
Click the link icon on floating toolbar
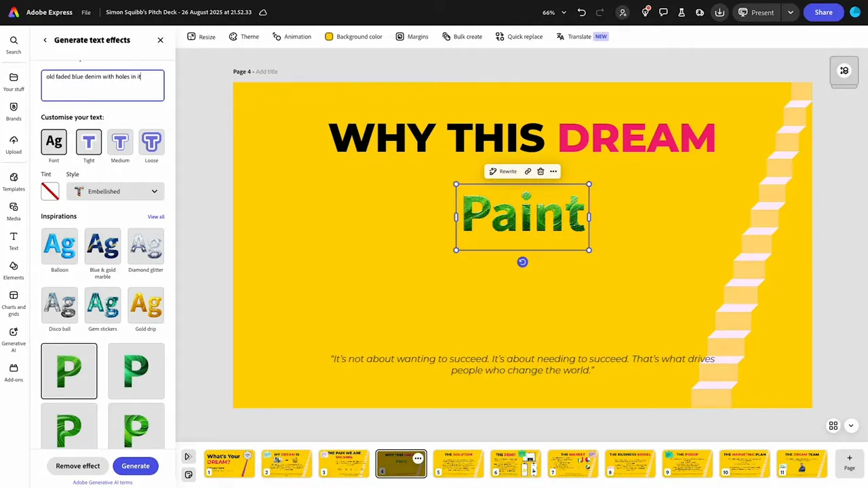tap(528, 171)
